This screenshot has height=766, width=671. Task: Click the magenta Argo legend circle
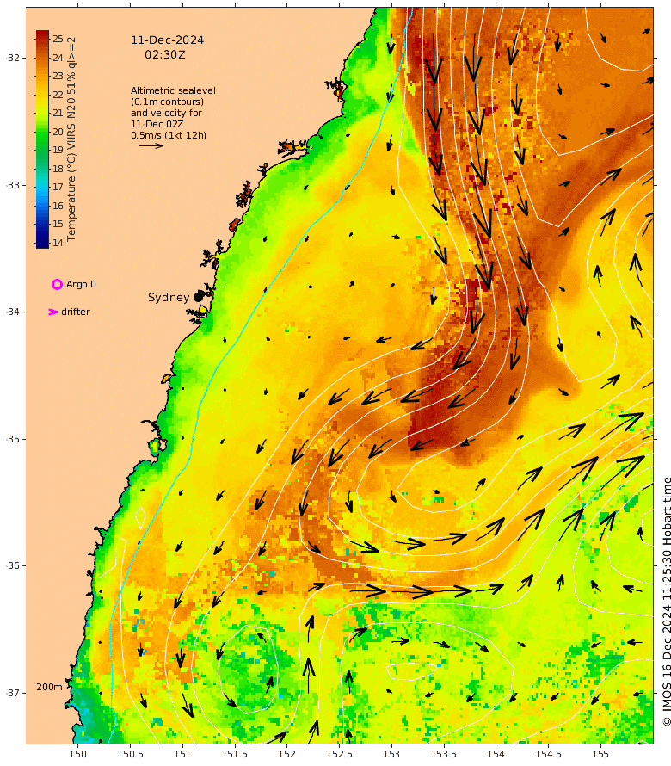click(x=57, y=284)
